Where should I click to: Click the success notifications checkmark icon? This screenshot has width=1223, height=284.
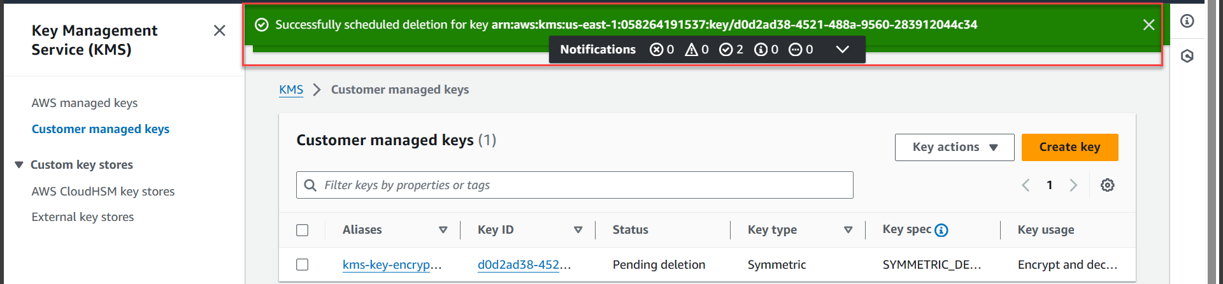pos(726,50)
